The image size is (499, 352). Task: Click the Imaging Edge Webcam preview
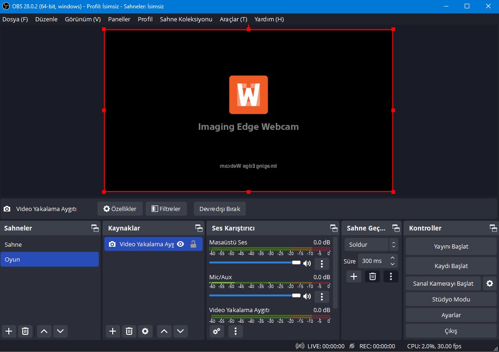point(249,110)
